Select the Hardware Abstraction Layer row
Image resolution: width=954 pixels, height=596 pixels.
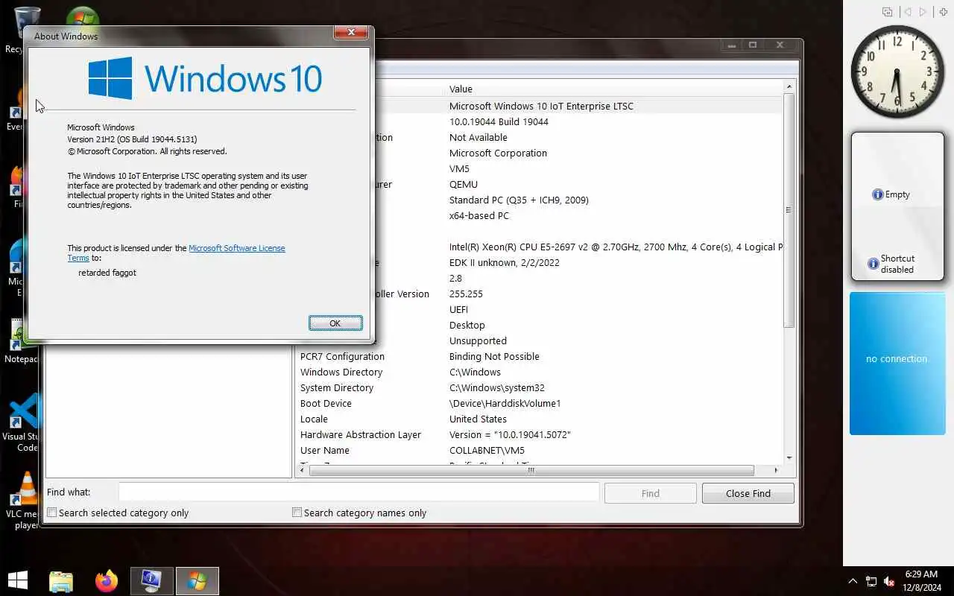(540, 434)
